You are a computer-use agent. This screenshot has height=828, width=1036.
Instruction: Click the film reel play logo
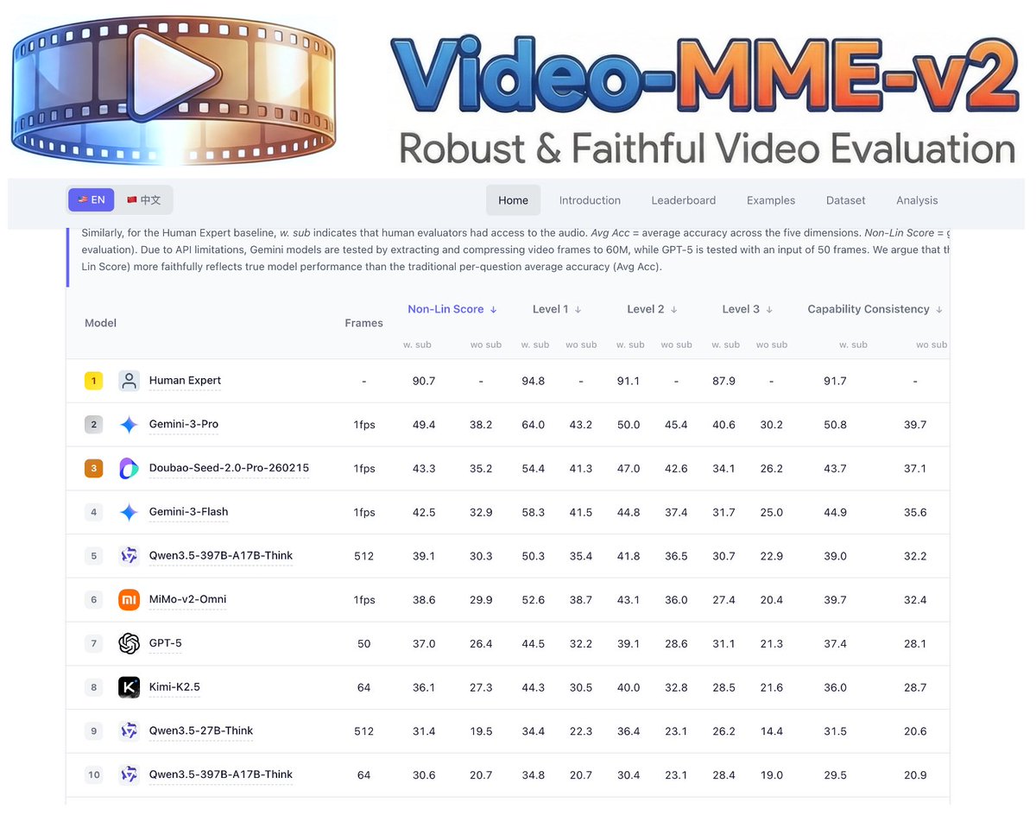[x=173, y=91]
